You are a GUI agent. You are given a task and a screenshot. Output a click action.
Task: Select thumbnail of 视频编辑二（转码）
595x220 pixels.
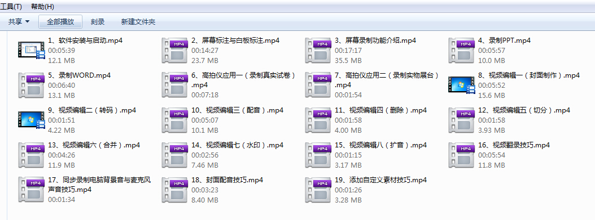tap(31, 119)
